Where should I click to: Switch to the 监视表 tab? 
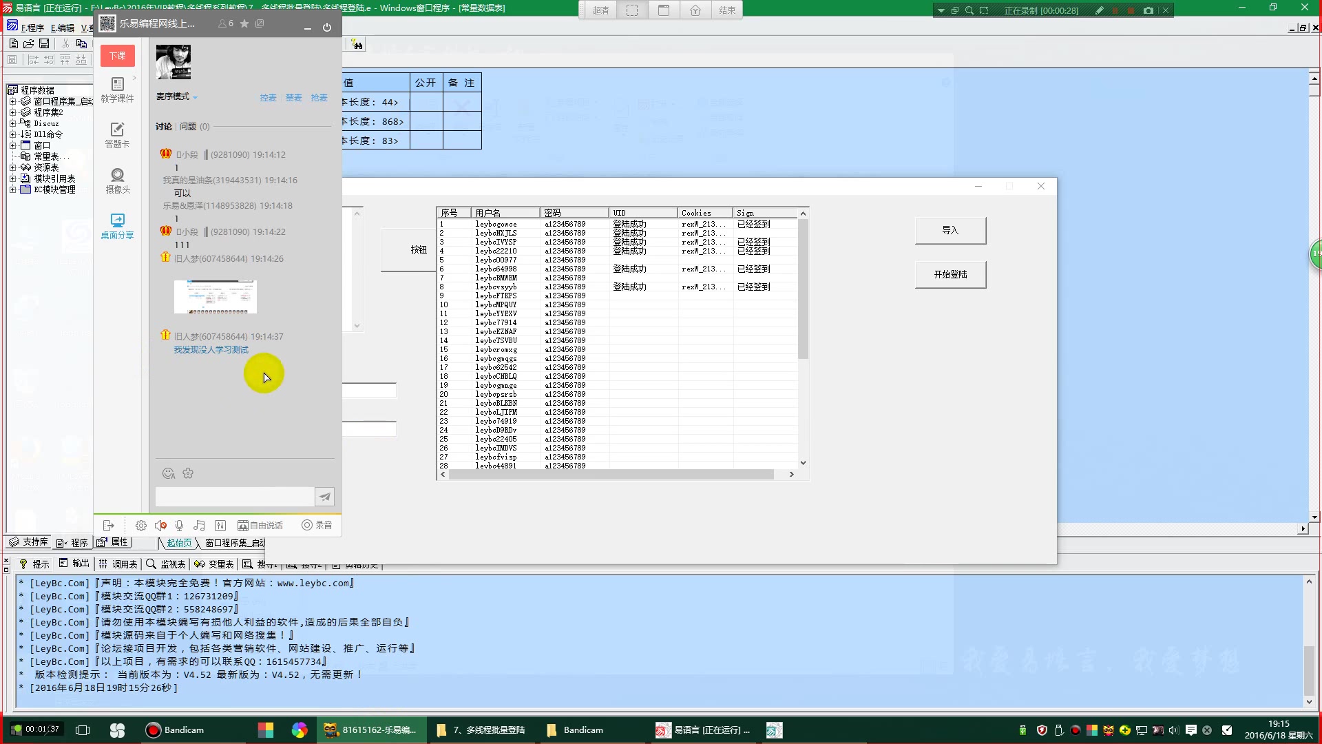166,564
